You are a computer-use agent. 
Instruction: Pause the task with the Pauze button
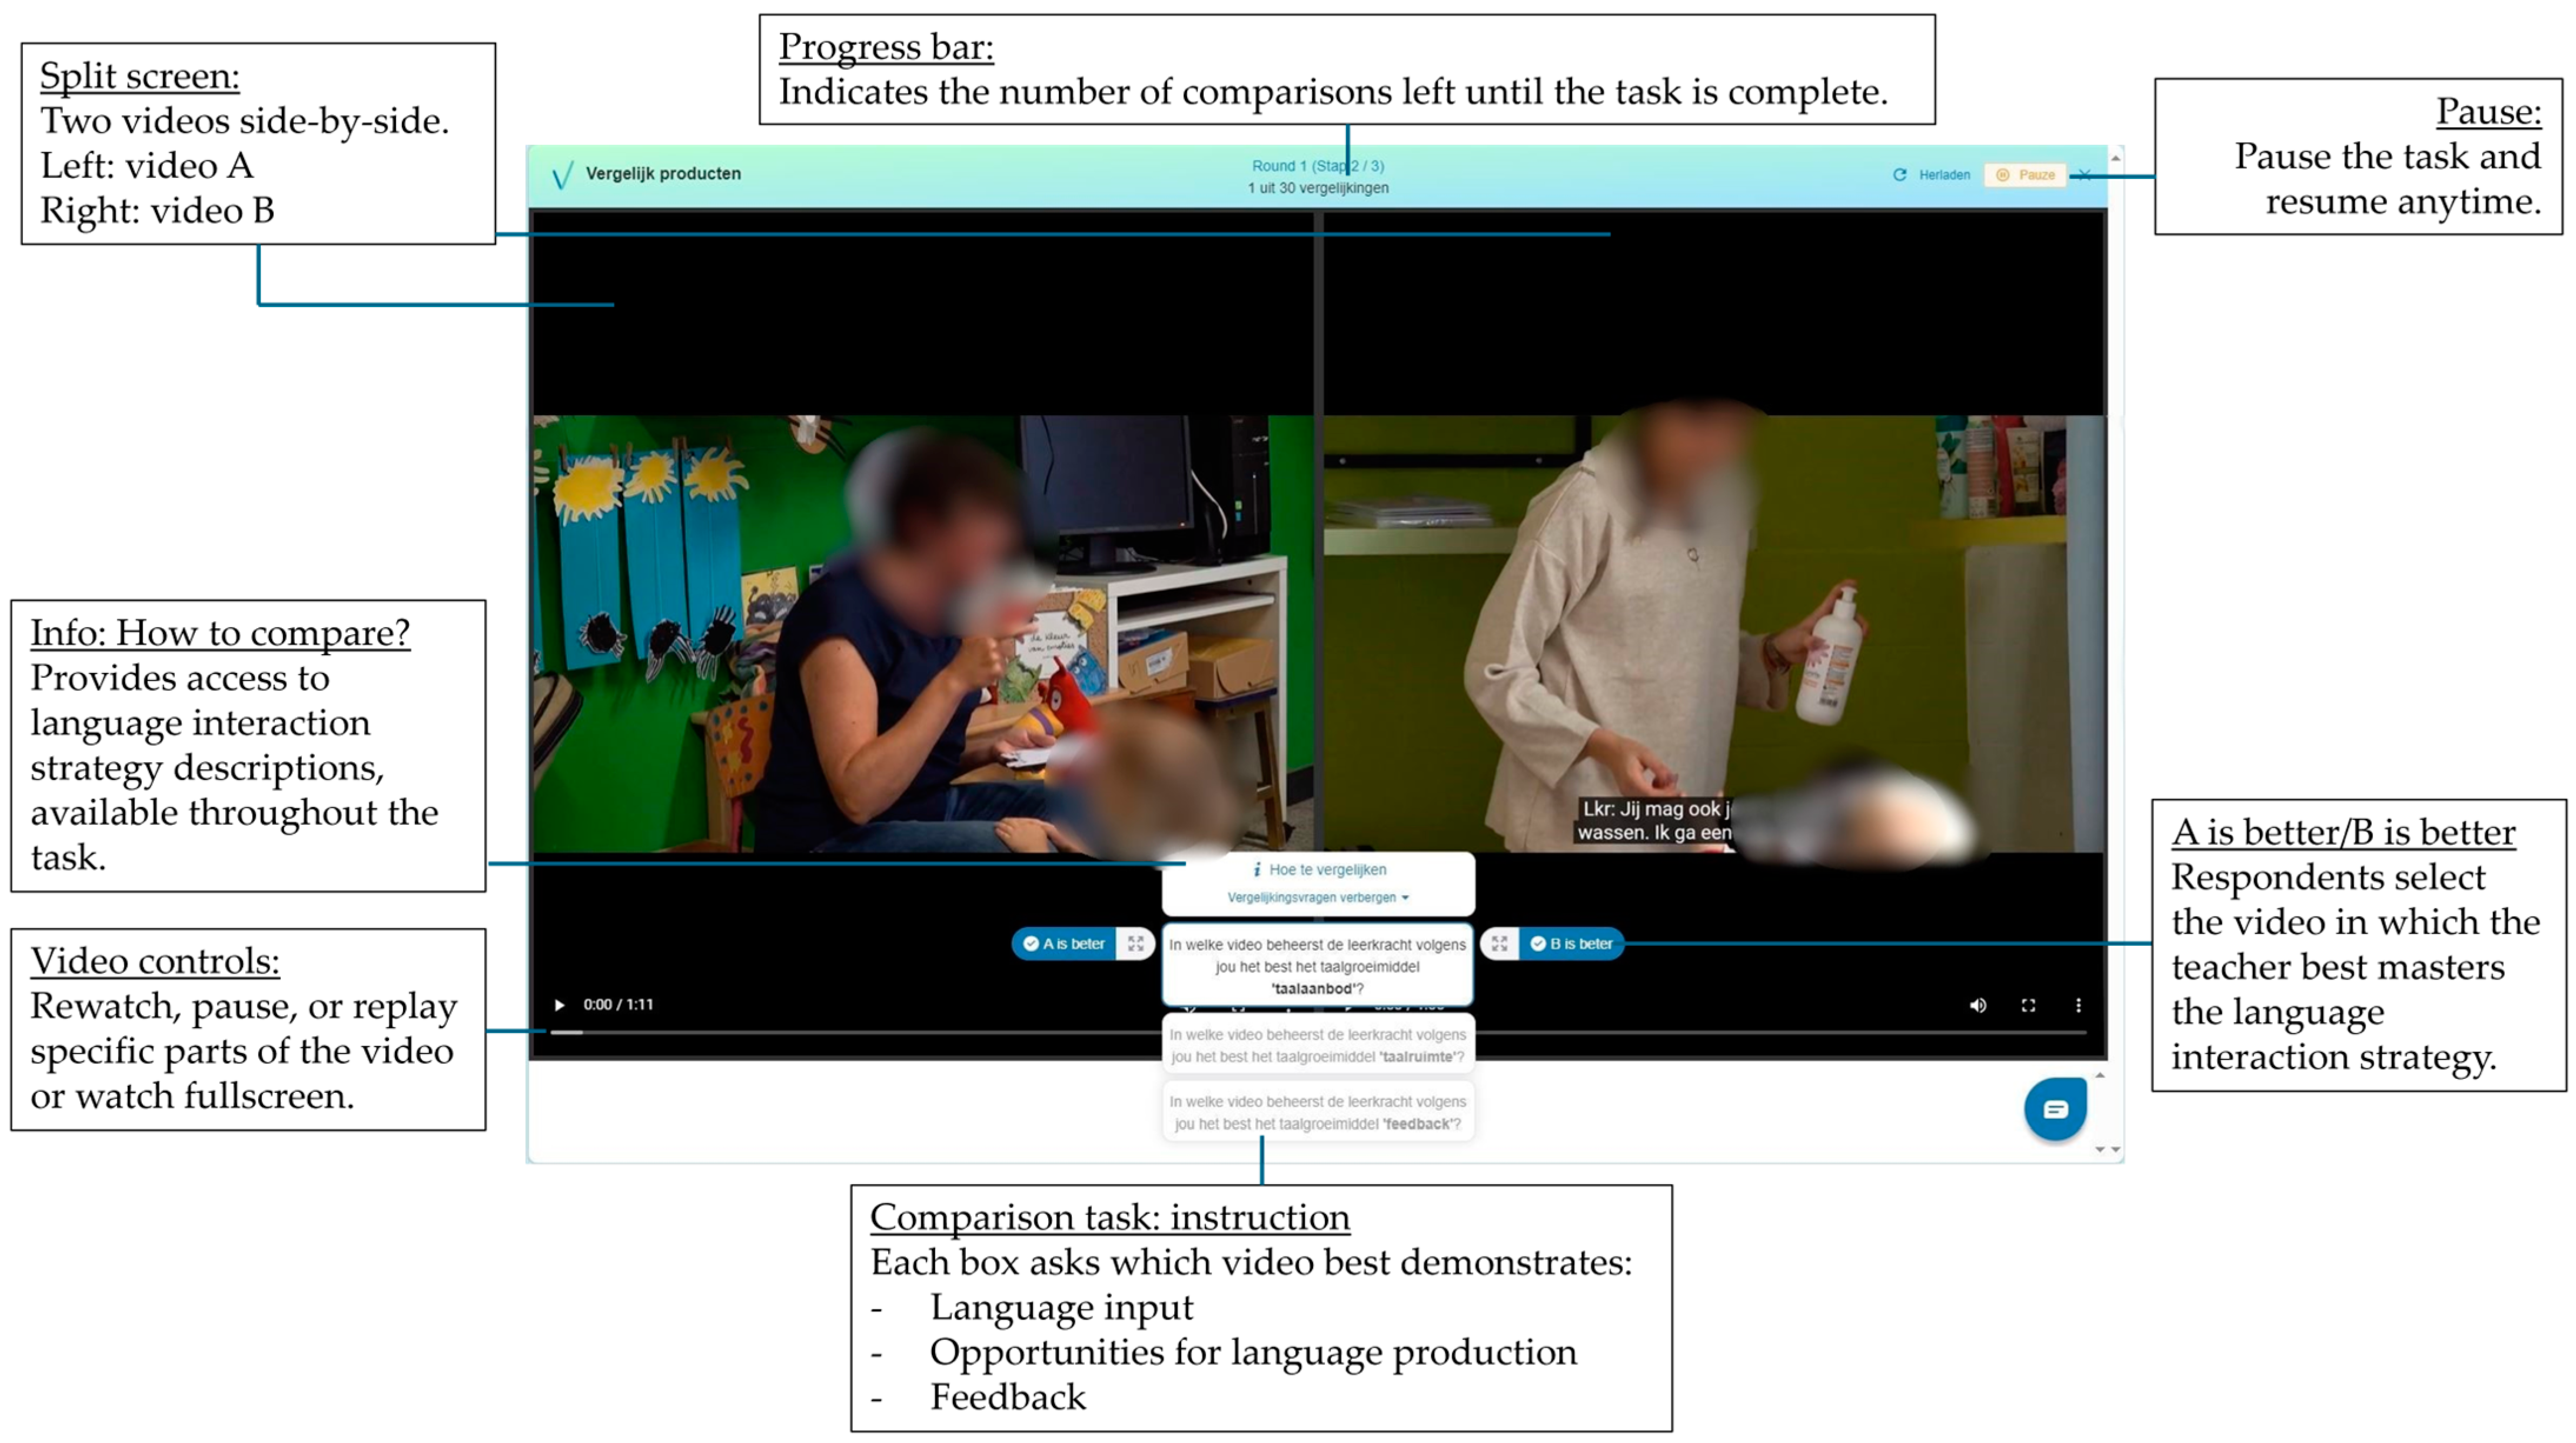[x=2026, y=175]
